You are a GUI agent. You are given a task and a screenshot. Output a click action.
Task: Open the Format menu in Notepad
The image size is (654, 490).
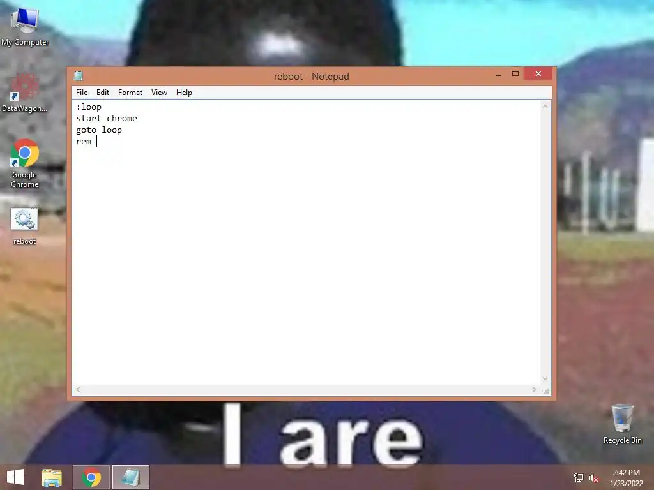point(130,93)
